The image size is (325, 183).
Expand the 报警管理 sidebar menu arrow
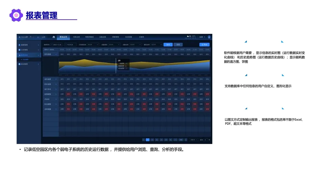coord(38,45)
